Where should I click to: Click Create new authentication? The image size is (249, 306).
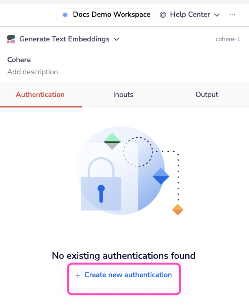[128, 275]
